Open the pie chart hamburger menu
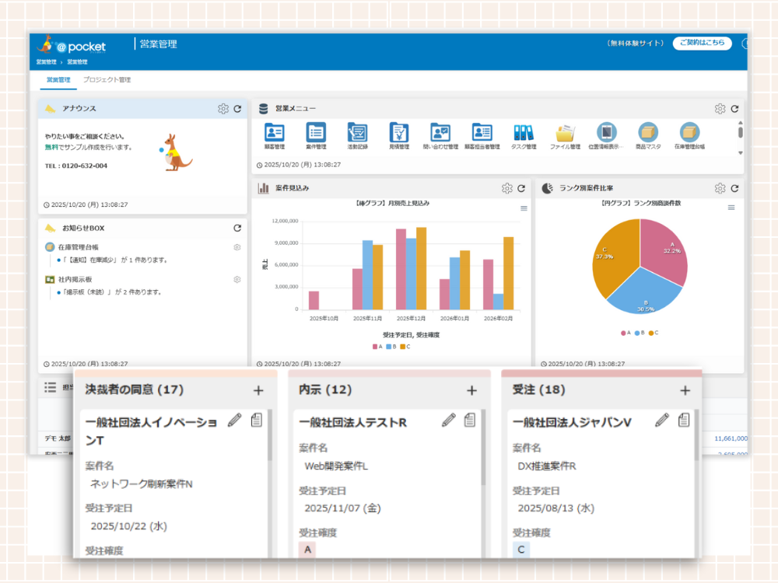 pyautogui.click(x=731, y=208)
